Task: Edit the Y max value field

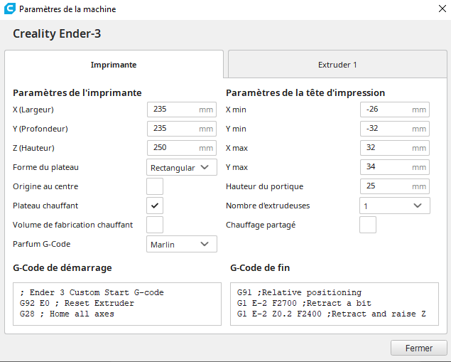Action: click(x=386, y=167)
